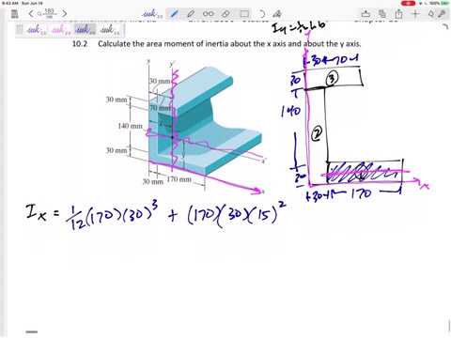Select the eraser tool
The width and height of the screenshot is (451, 338).
(x=225, y=14)
